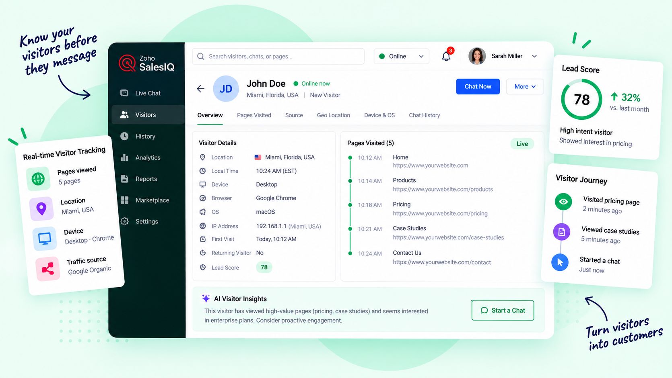
Task: Open the yourwebsite.com/products link
Action: (443, 189)
